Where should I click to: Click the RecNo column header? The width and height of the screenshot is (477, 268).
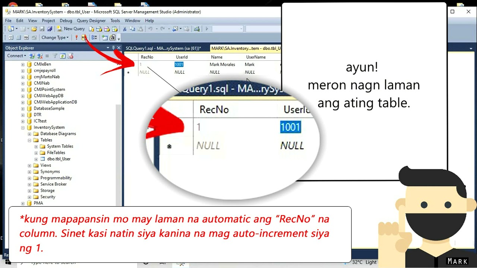click(147, 57)
